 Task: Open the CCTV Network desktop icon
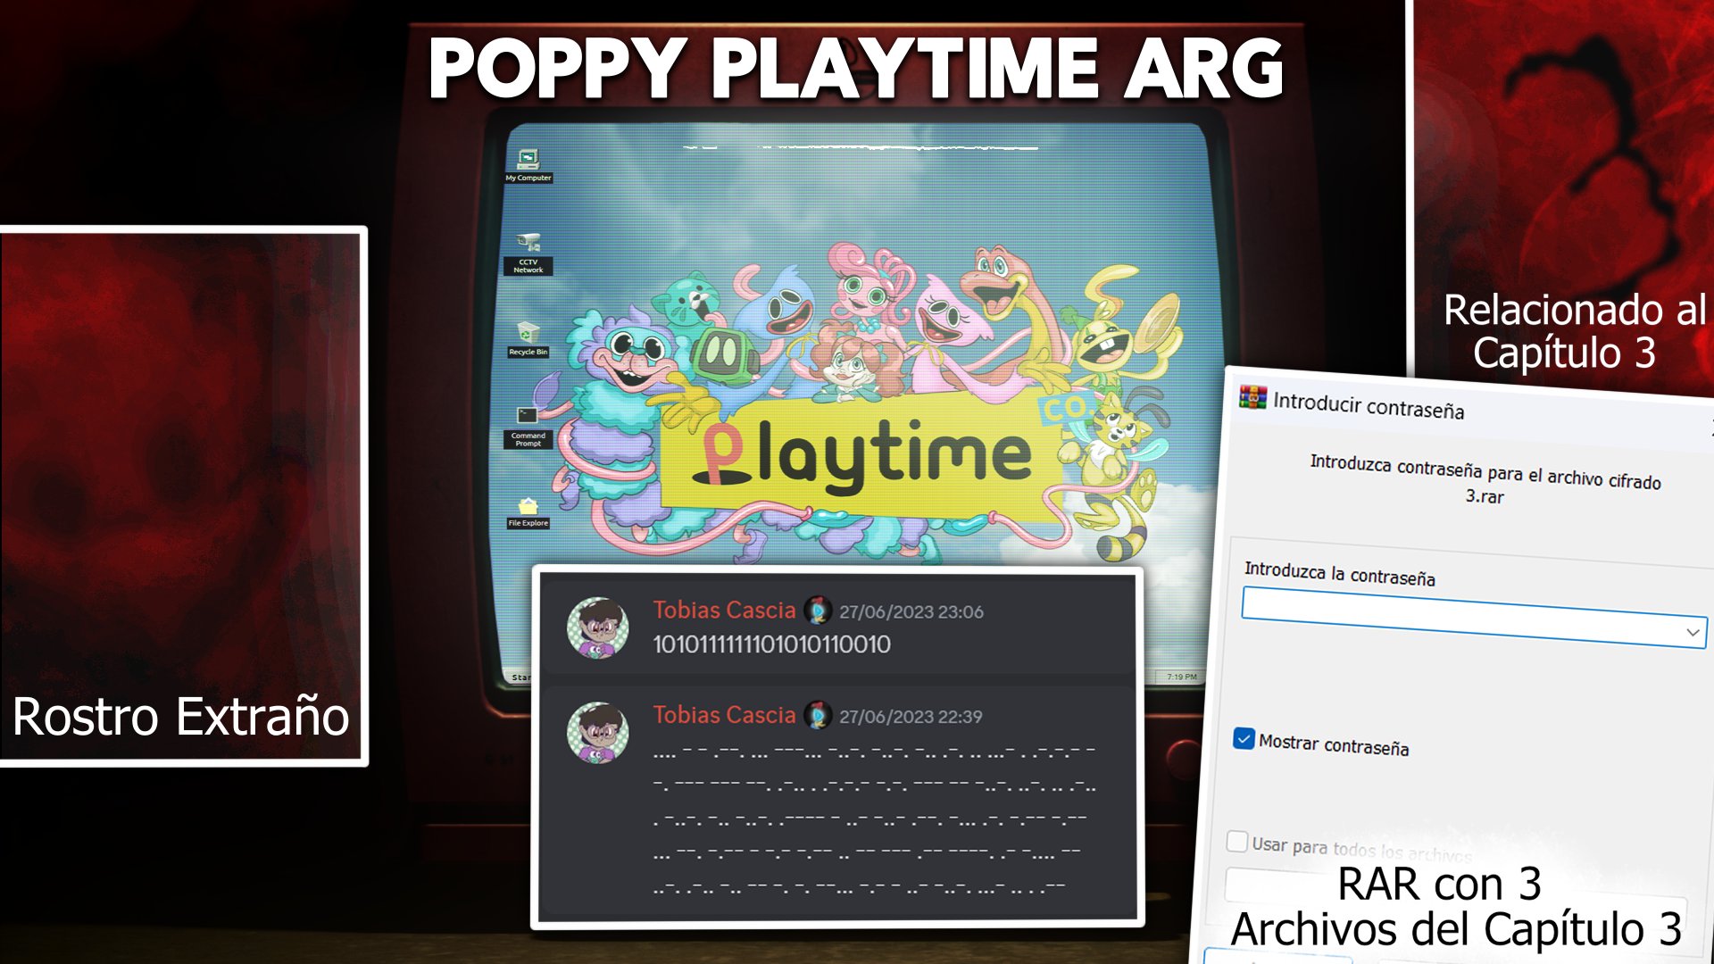coord(528,253)
